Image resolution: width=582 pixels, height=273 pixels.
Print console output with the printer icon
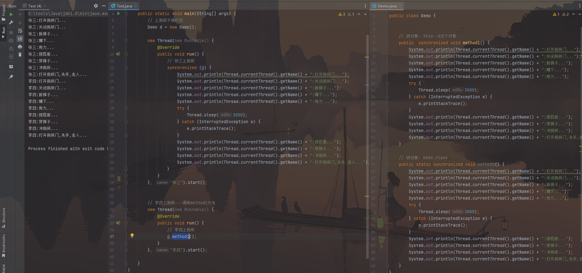pyautogui.click(x=20, y=47)
